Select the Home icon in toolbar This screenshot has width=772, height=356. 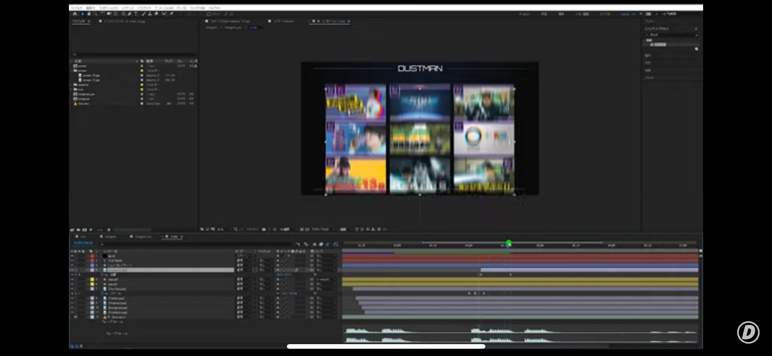coord(75,14)
